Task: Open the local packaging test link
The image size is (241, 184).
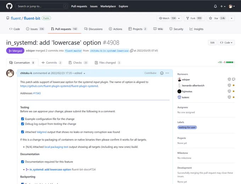Action: pos(56,147)
